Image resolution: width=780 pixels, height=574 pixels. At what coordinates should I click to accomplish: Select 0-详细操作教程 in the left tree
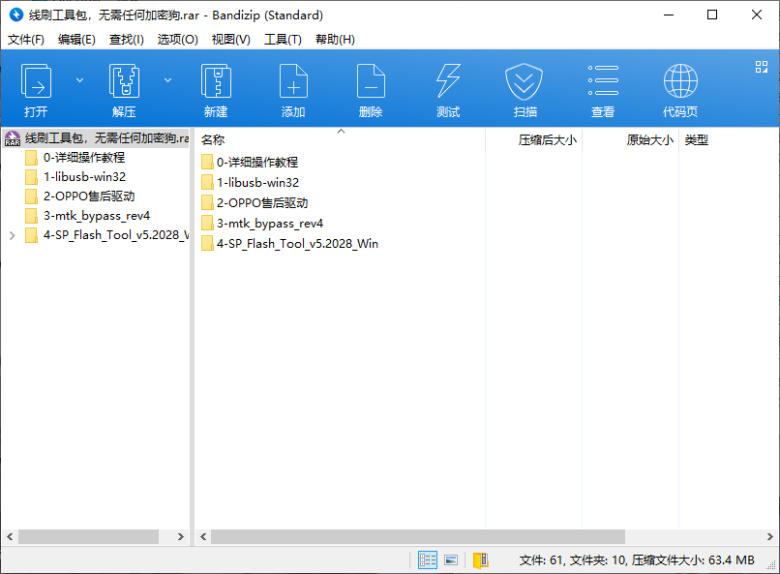[x=84, y=158]
